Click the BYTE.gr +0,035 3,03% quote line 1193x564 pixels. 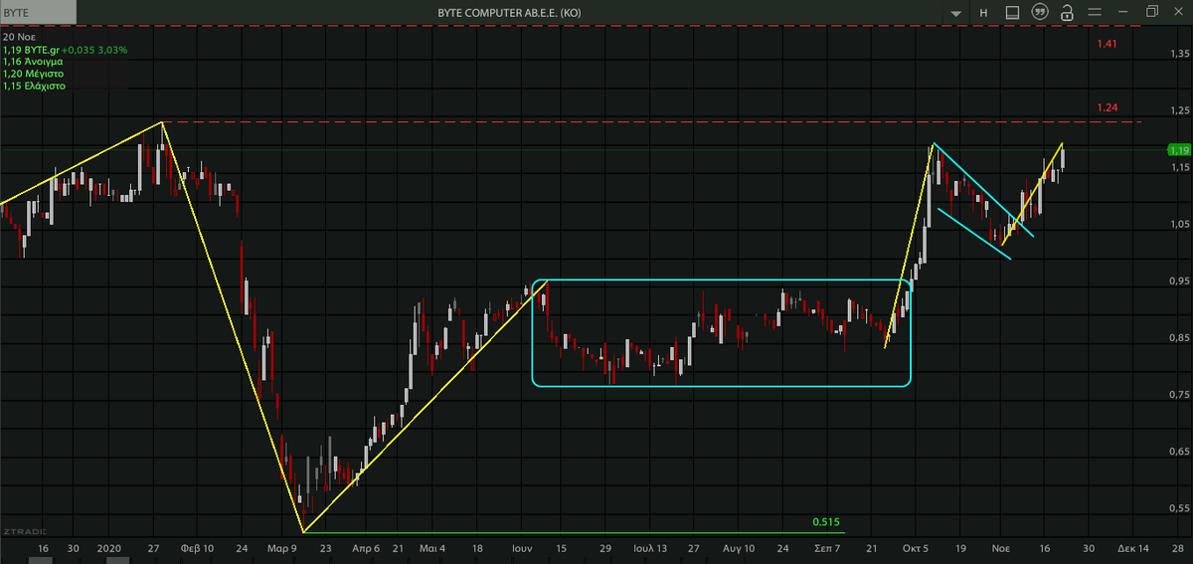tap(65, 49)
